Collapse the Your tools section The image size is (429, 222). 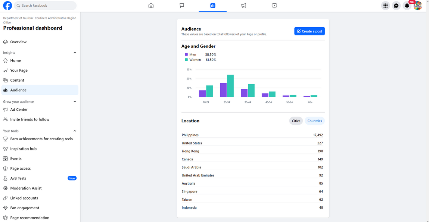tap(75, 131)
